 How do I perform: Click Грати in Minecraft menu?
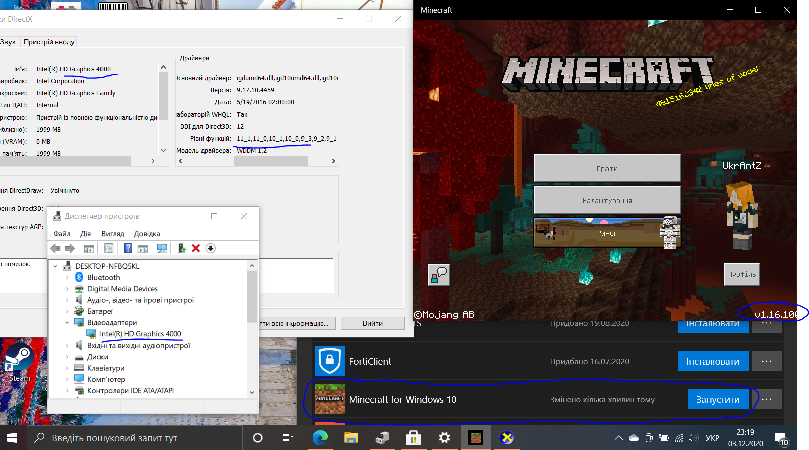607,168
